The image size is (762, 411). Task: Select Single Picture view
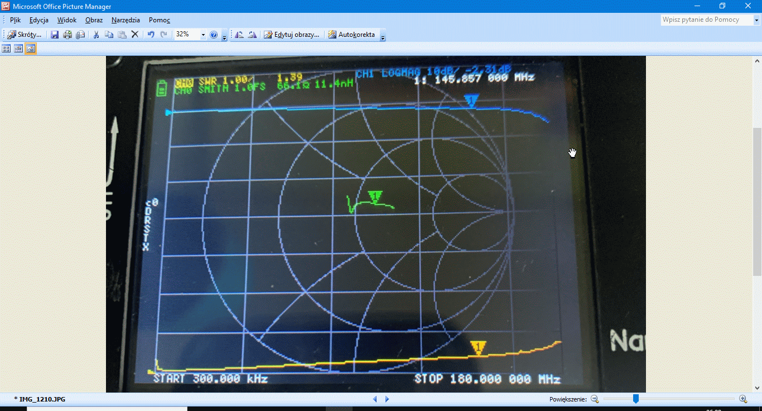[31, 49]
